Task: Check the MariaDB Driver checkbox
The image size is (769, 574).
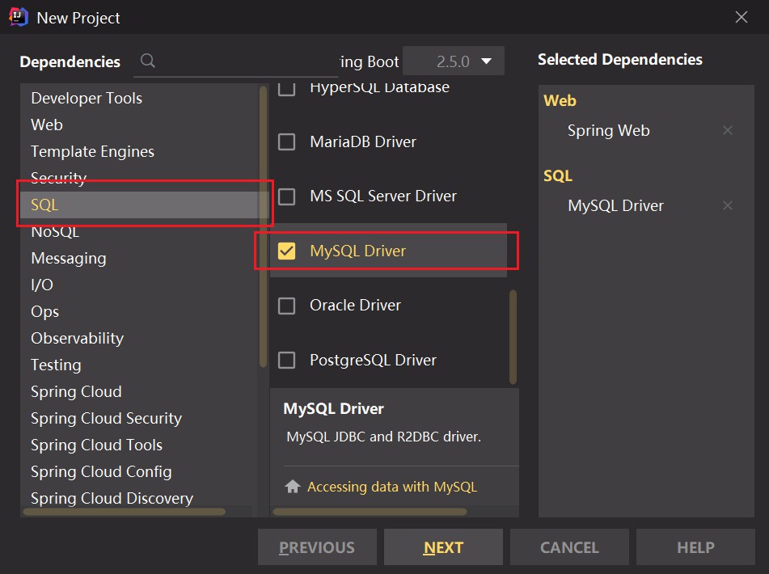Action: [x=286, y=142]
